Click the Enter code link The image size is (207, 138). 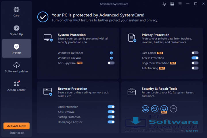[x=17, y=133]
